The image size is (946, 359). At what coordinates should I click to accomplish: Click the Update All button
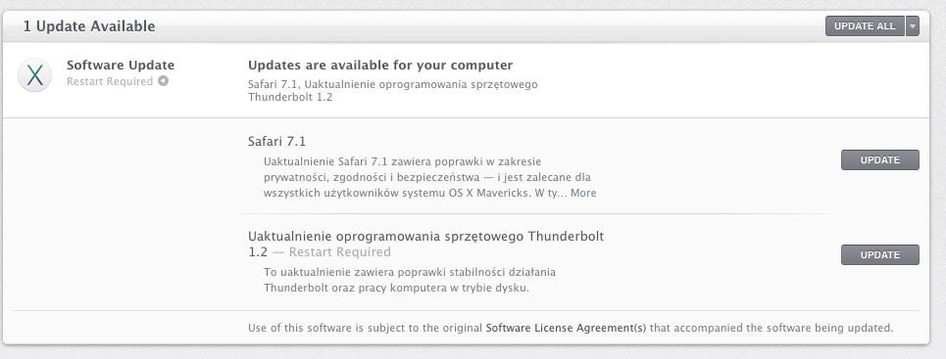click(x=865, y=25)
